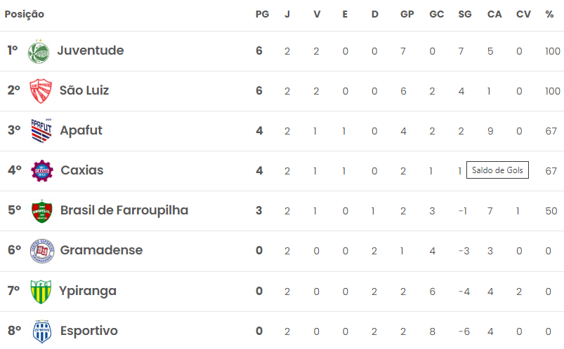The height and width of the screenshot is (349, 564).
Task: Click the Juventude team crest
Action: [39, 51]
